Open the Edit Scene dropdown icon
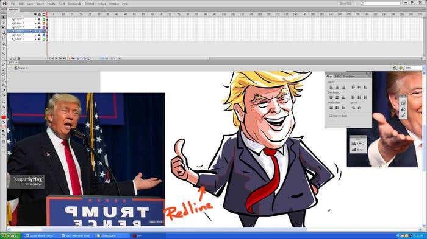The width and height of the screenshot is (427, 239). coord(395,68)
